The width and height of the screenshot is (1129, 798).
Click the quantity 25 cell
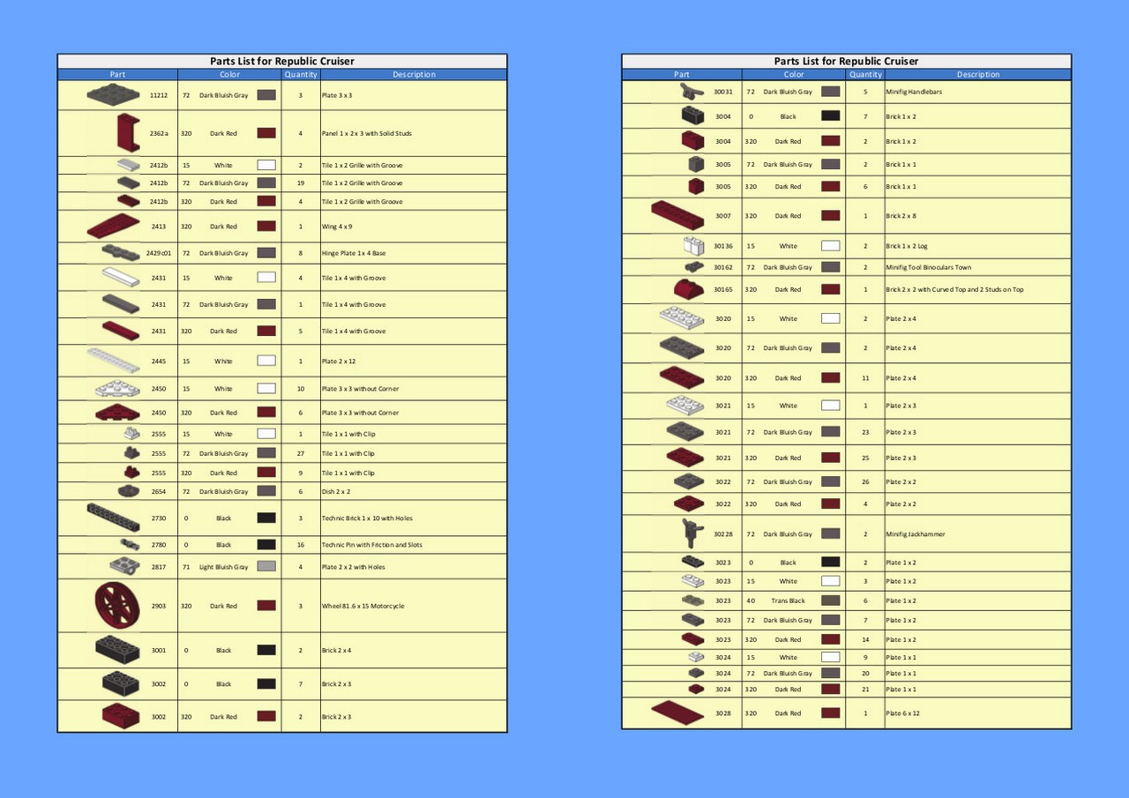pyautogui.click(x=865, y=458)
